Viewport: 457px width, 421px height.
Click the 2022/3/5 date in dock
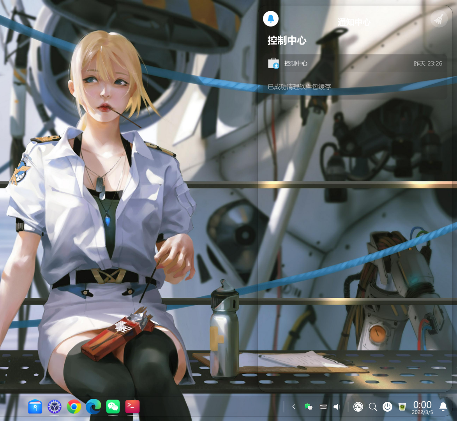(422, 412)
